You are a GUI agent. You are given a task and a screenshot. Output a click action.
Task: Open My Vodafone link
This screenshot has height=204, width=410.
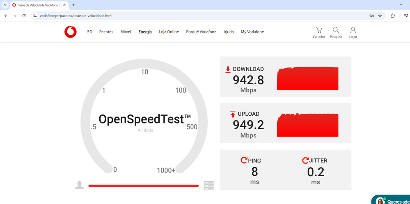pyautogui.click(x=252, y=32)
